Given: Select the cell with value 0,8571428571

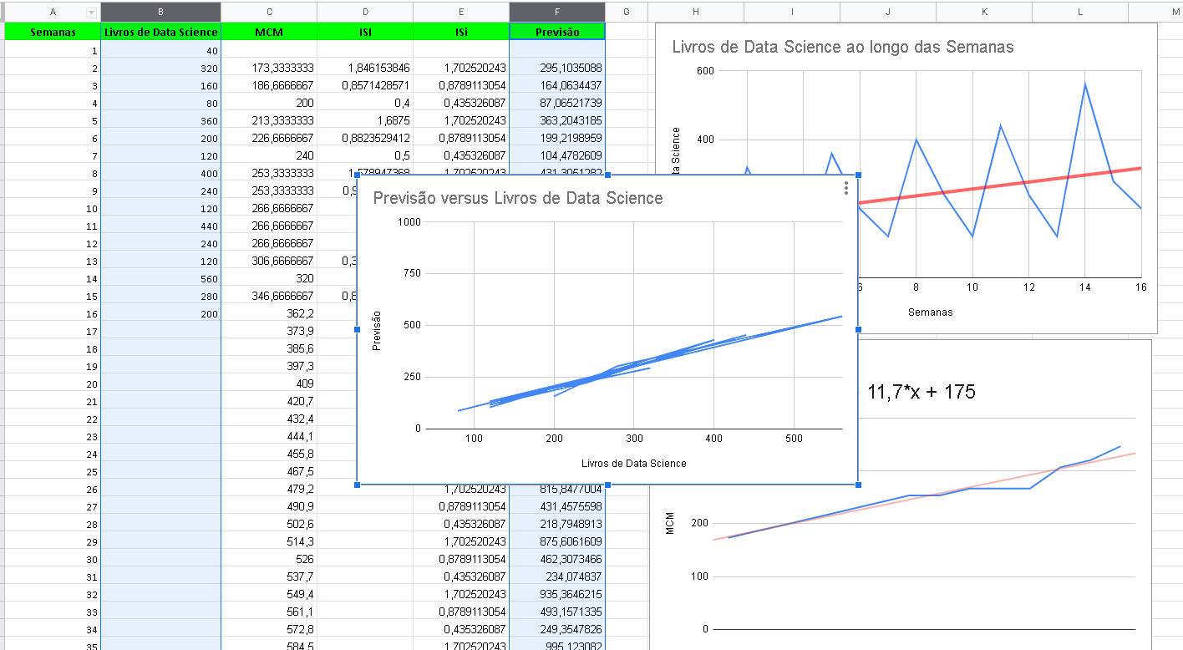Looking at the screenshot, I should point(365,85).
